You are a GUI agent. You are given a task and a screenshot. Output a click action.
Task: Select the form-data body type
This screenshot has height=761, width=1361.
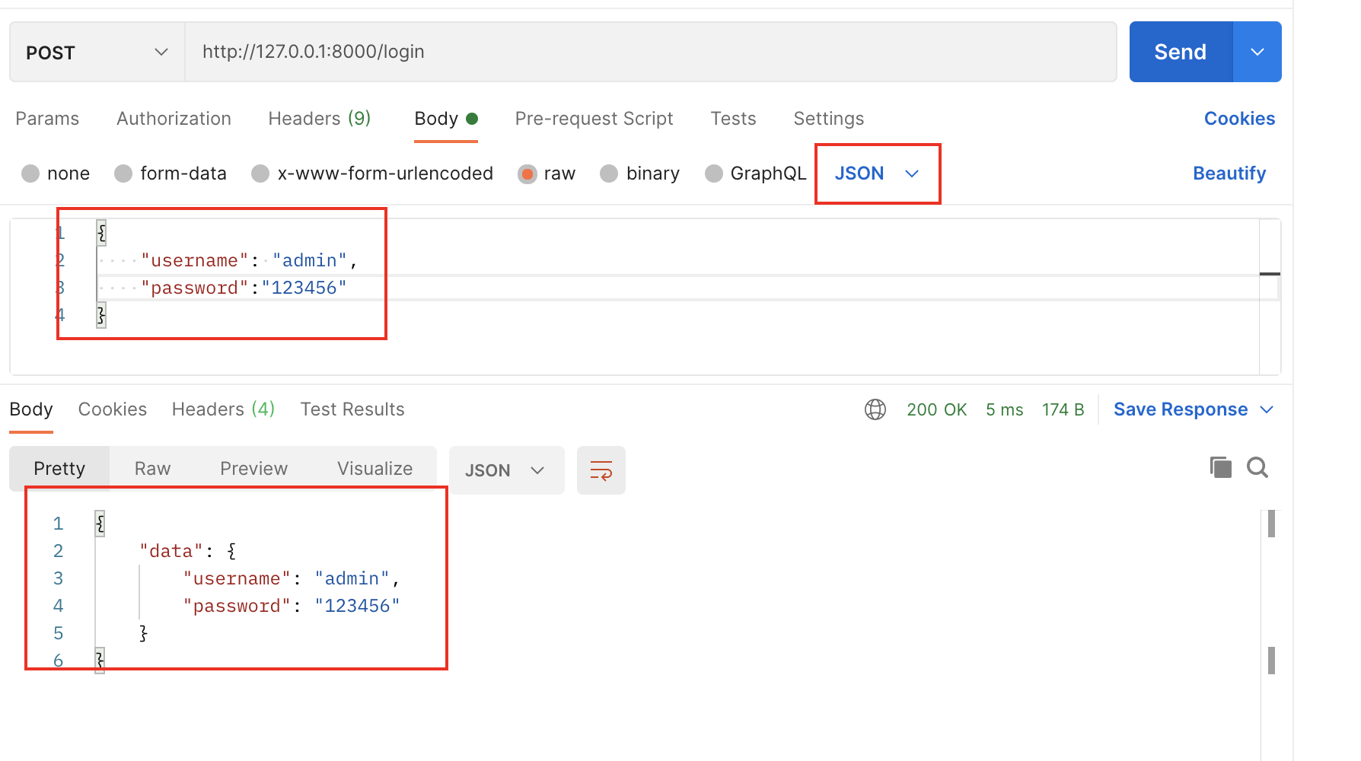pyautogui.click(x=171, y=174)
